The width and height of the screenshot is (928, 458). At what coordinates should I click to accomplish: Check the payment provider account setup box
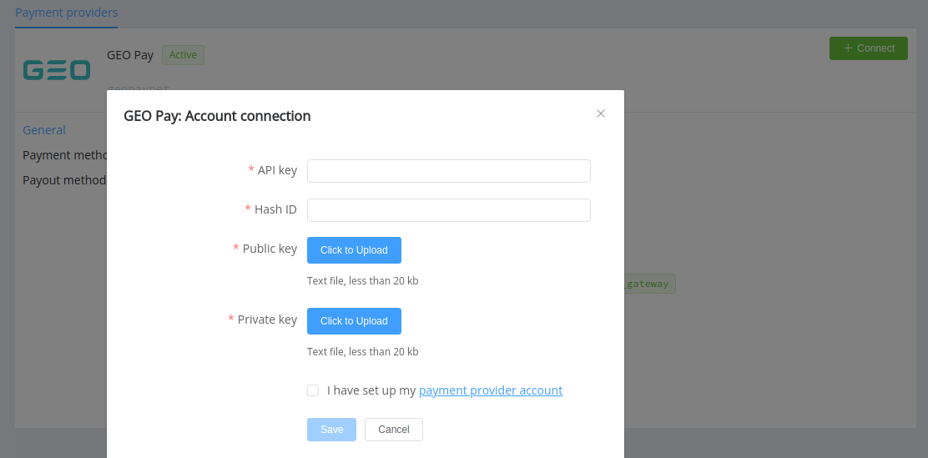(x=313, y=390)
